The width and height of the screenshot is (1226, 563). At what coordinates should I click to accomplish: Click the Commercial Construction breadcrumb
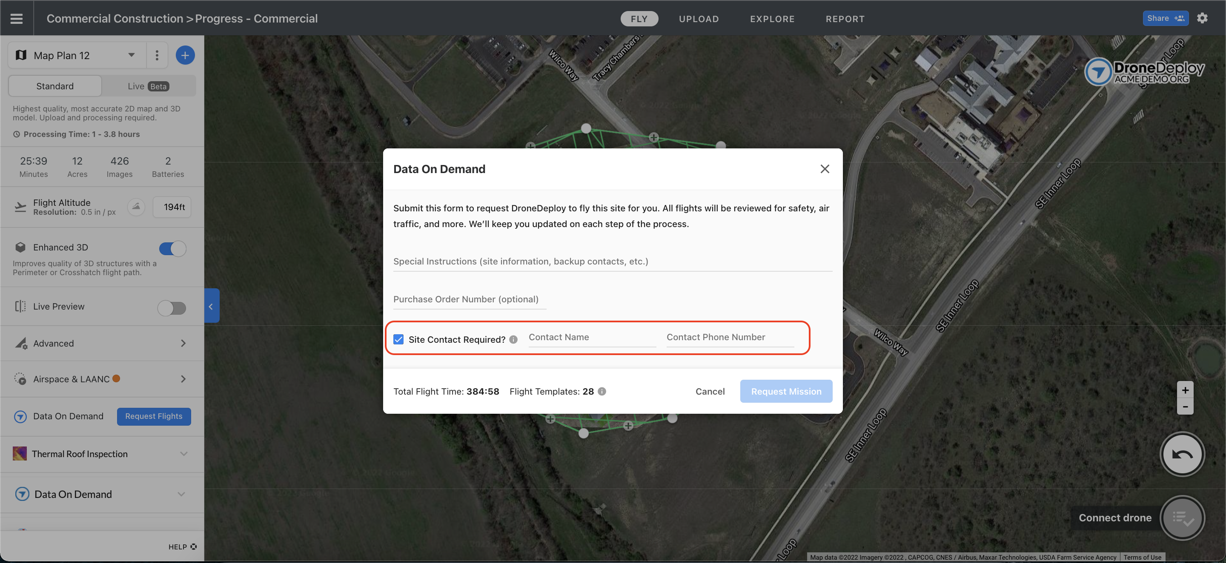[x=115, y=19]
